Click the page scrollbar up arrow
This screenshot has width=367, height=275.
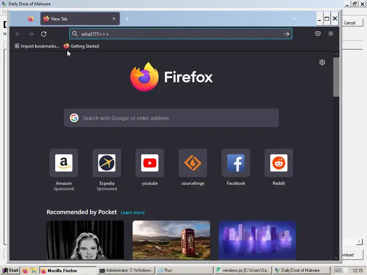pos(336,54)
